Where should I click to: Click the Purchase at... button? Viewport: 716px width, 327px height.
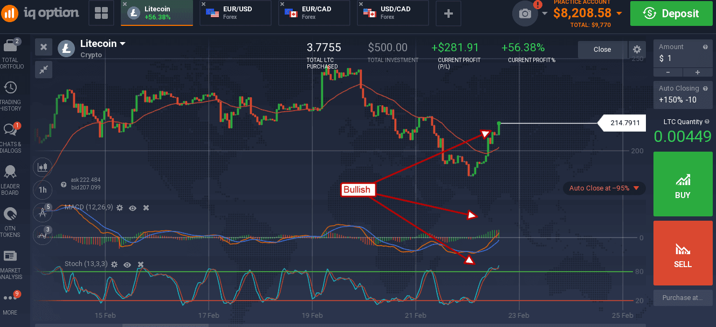(683, 297)
